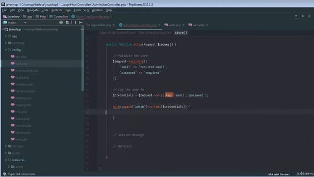314x177 pixels.
Task: Open the Window menu
Action: 97,10
